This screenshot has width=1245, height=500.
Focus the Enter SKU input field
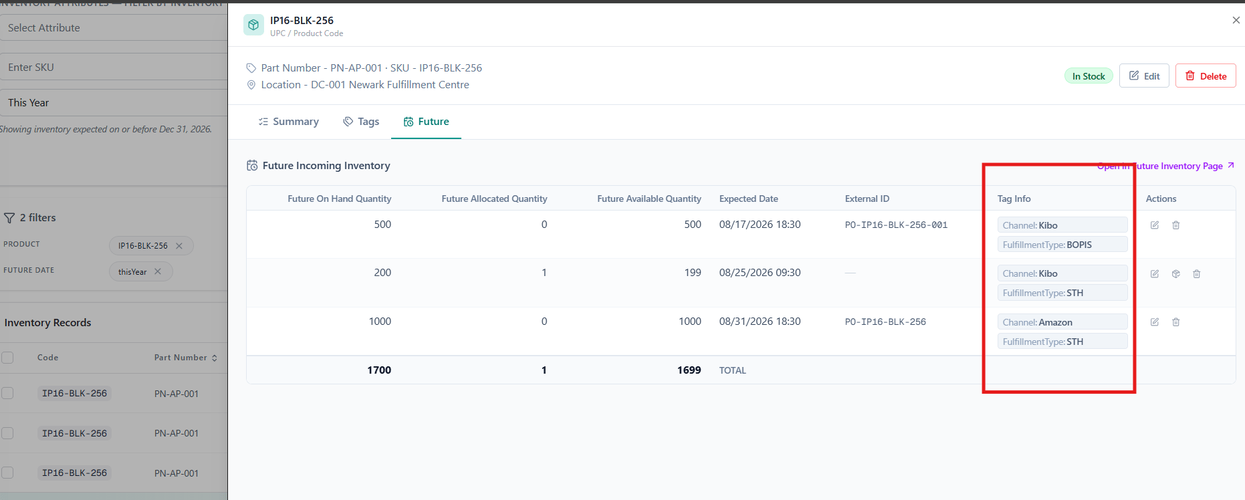coord(114,68)
